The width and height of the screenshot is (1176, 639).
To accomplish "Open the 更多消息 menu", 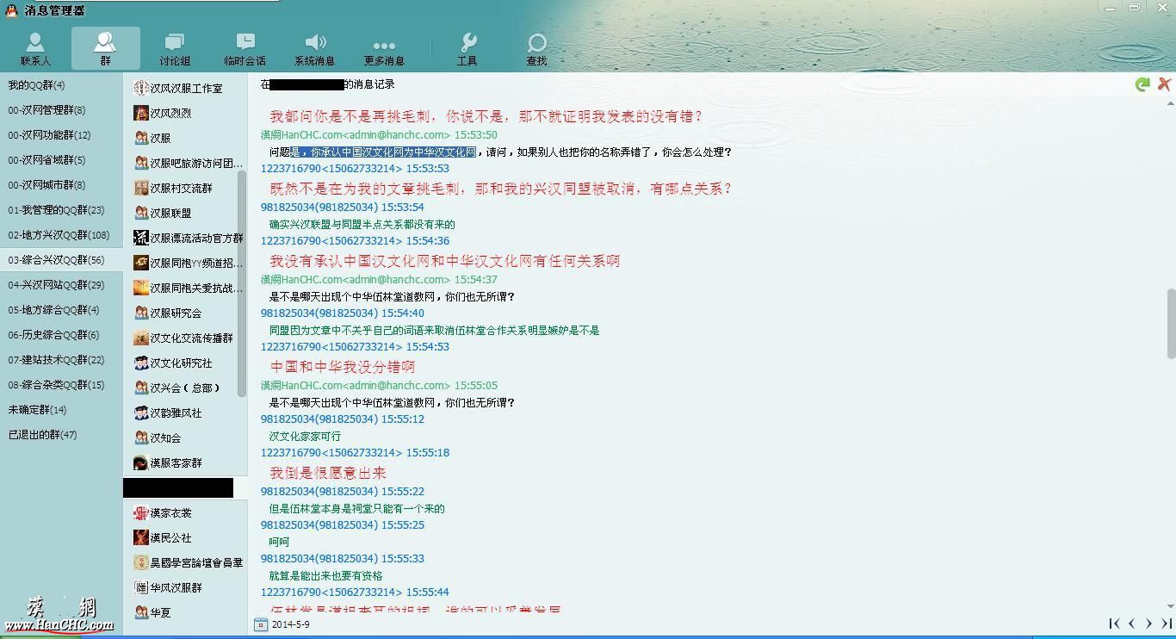I will tap(384, 49).
